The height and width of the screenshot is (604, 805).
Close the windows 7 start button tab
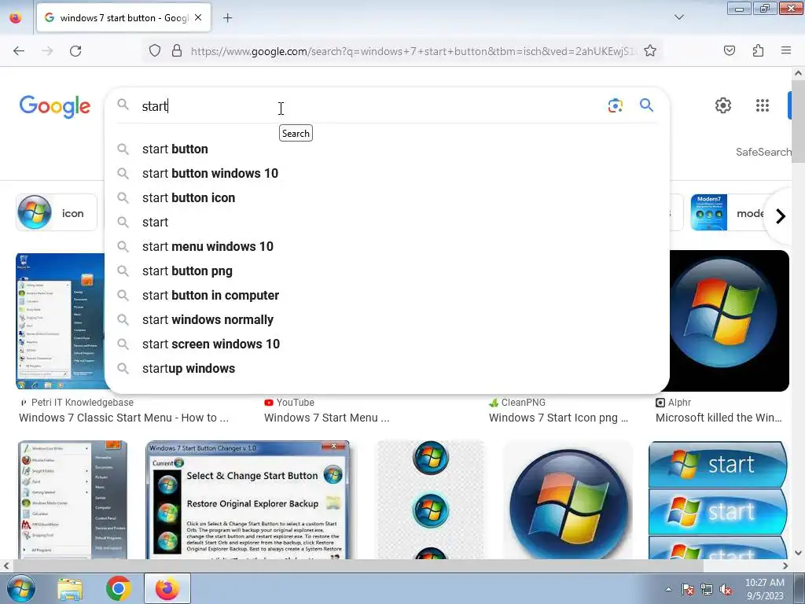point(198,17)
